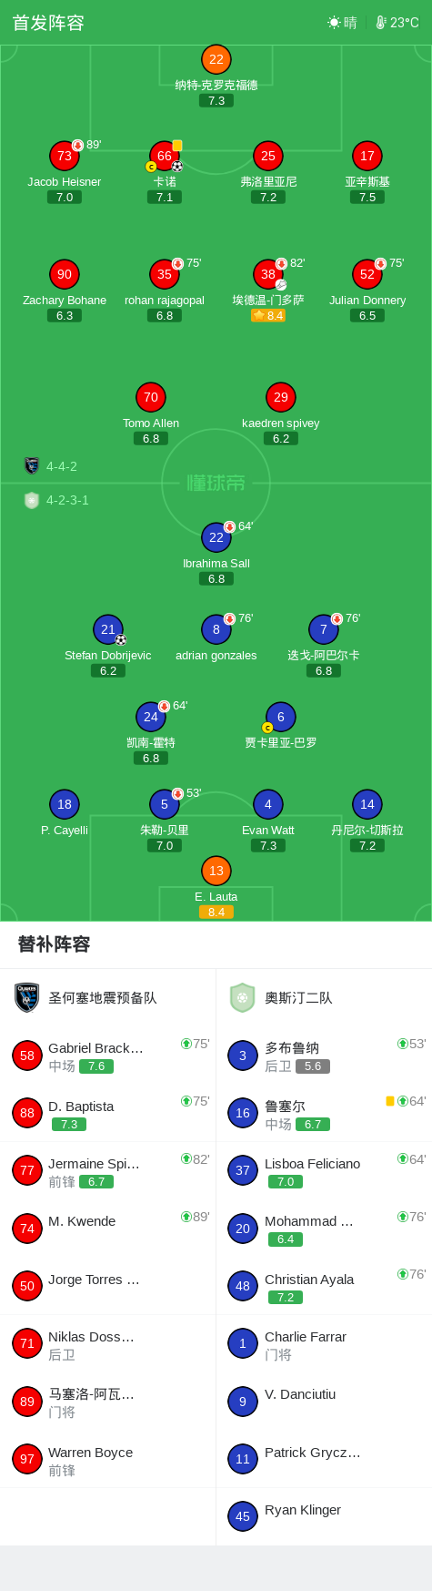The height and width of the screenshot is (1591, 432).
Task: Click the 4-4-2 formation label
Action: point(62,466)
